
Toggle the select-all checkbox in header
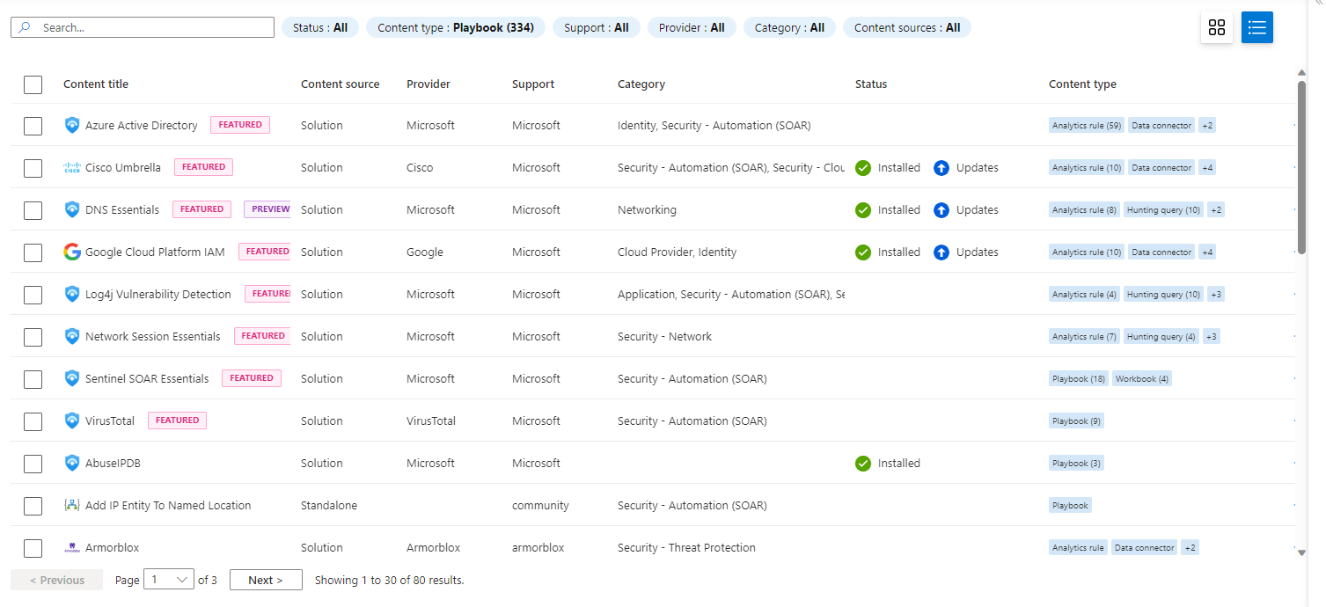pos(33,84)
